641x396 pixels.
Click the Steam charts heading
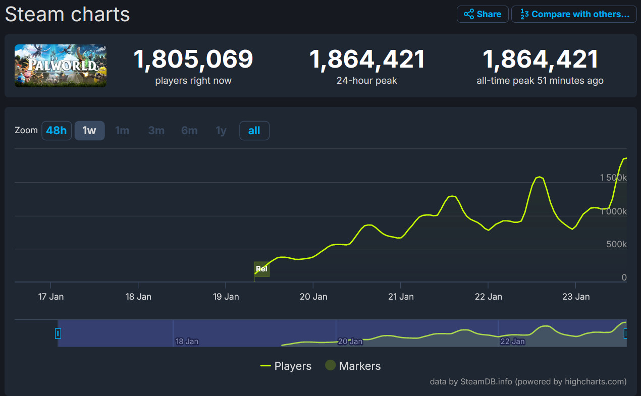(68, 14)
